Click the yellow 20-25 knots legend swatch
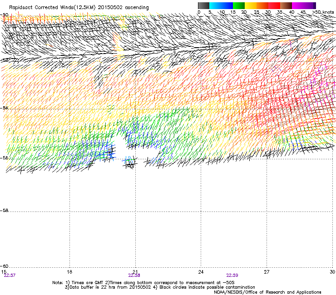 tap(251, 5)
